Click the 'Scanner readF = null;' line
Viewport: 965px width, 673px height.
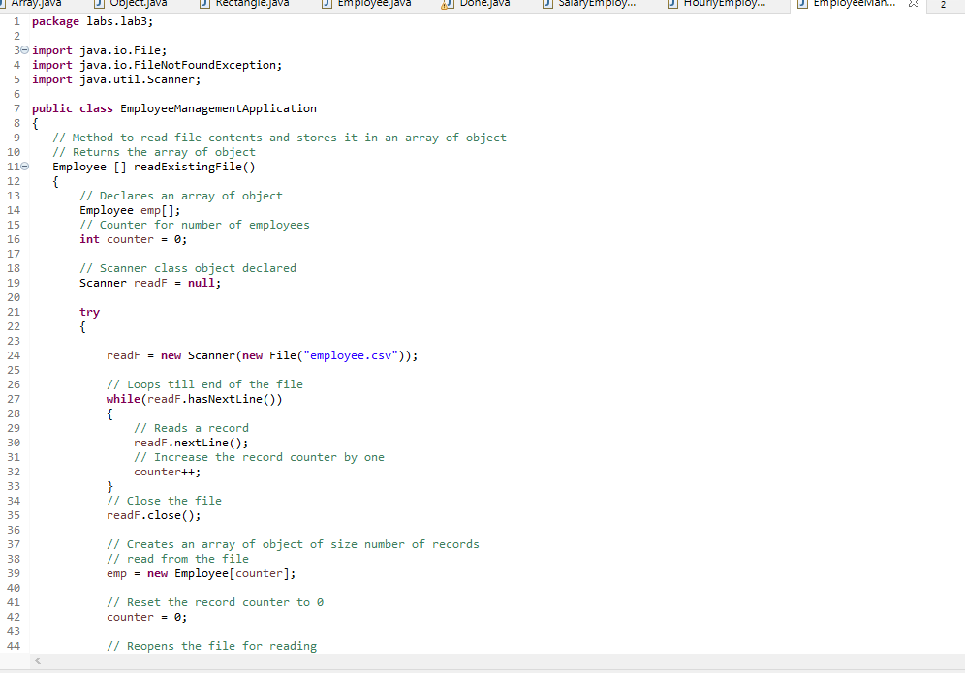(x=150, y=283)
